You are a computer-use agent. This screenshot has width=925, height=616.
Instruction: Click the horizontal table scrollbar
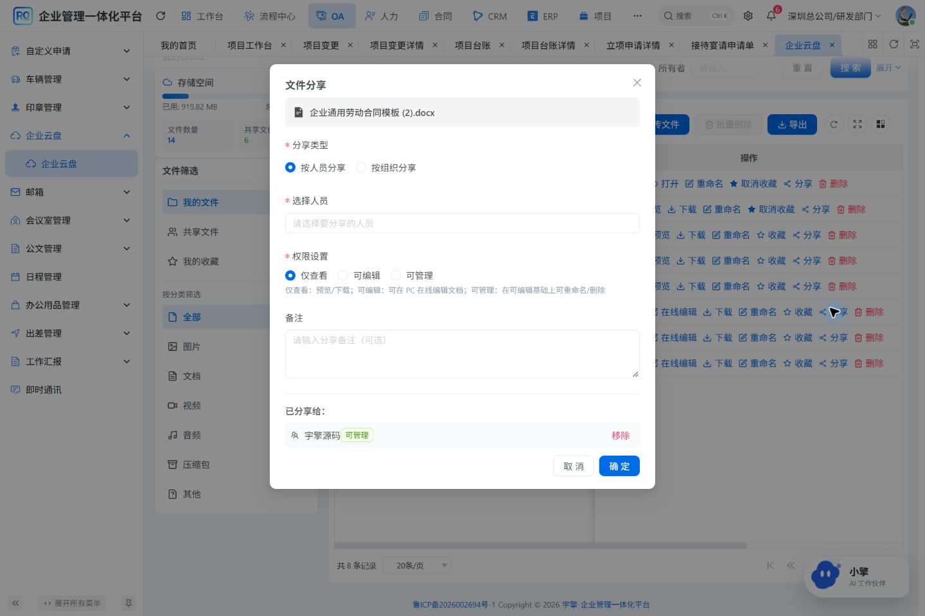pos(540,545)
